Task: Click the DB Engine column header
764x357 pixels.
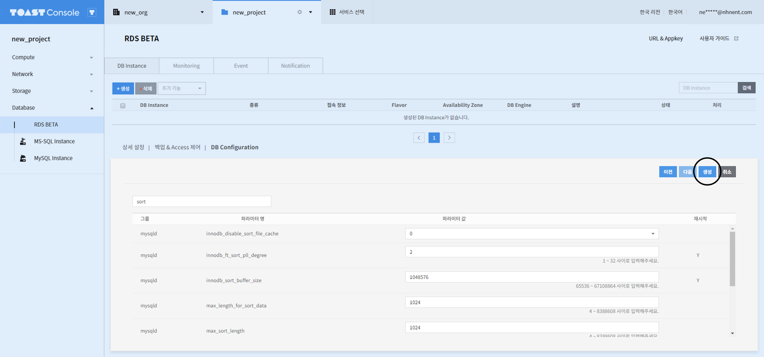Action: click(x=519, y=105)
